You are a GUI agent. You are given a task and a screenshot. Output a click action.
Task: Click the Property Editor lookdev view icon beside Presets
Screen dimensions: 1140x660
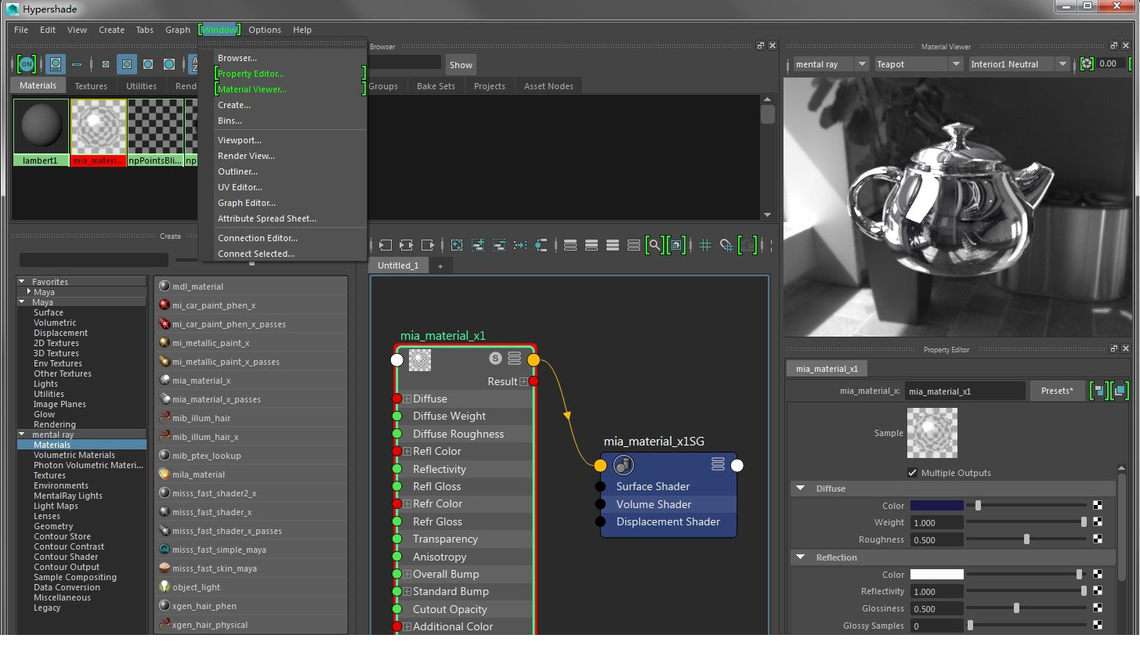[1099, 390]
